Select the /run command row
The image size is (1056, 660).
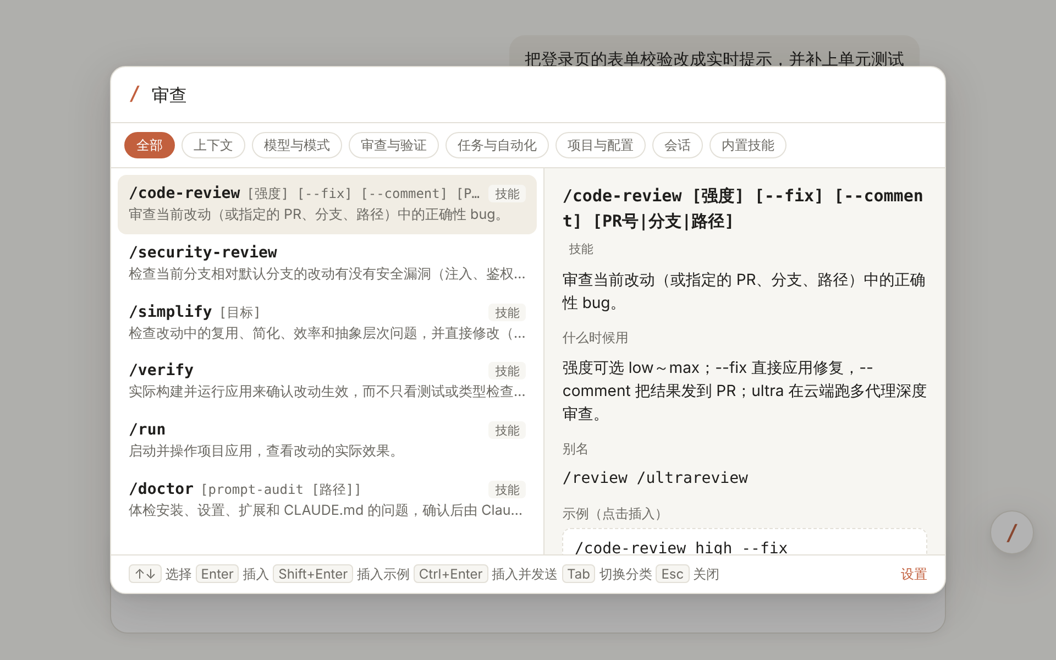tap(327, 441)
